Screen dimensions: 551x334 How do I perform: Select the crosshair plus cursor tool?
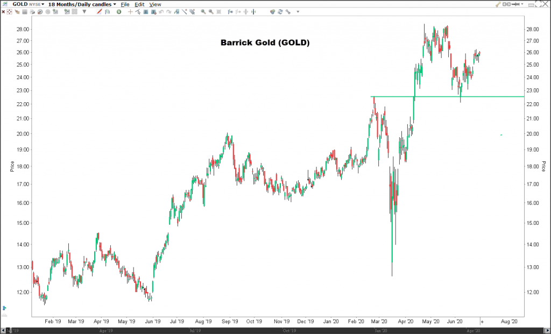130,12
